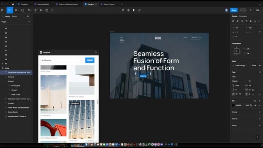Click the Edit object icon in the top center toolbar

tap(123, 10)
